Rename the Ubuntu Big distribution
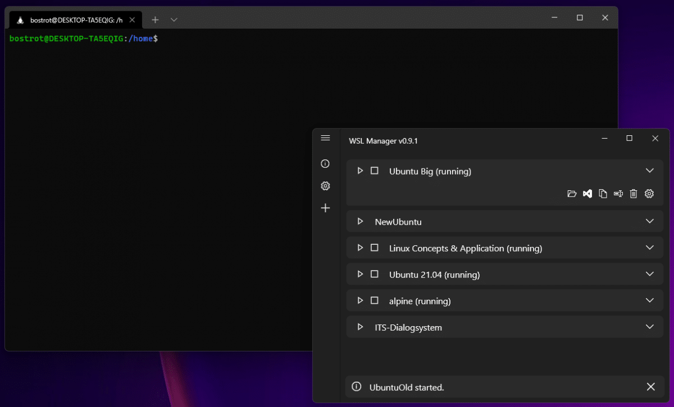Image resolution: width=674 pixels, height=407 pixels. click(618, 194)
